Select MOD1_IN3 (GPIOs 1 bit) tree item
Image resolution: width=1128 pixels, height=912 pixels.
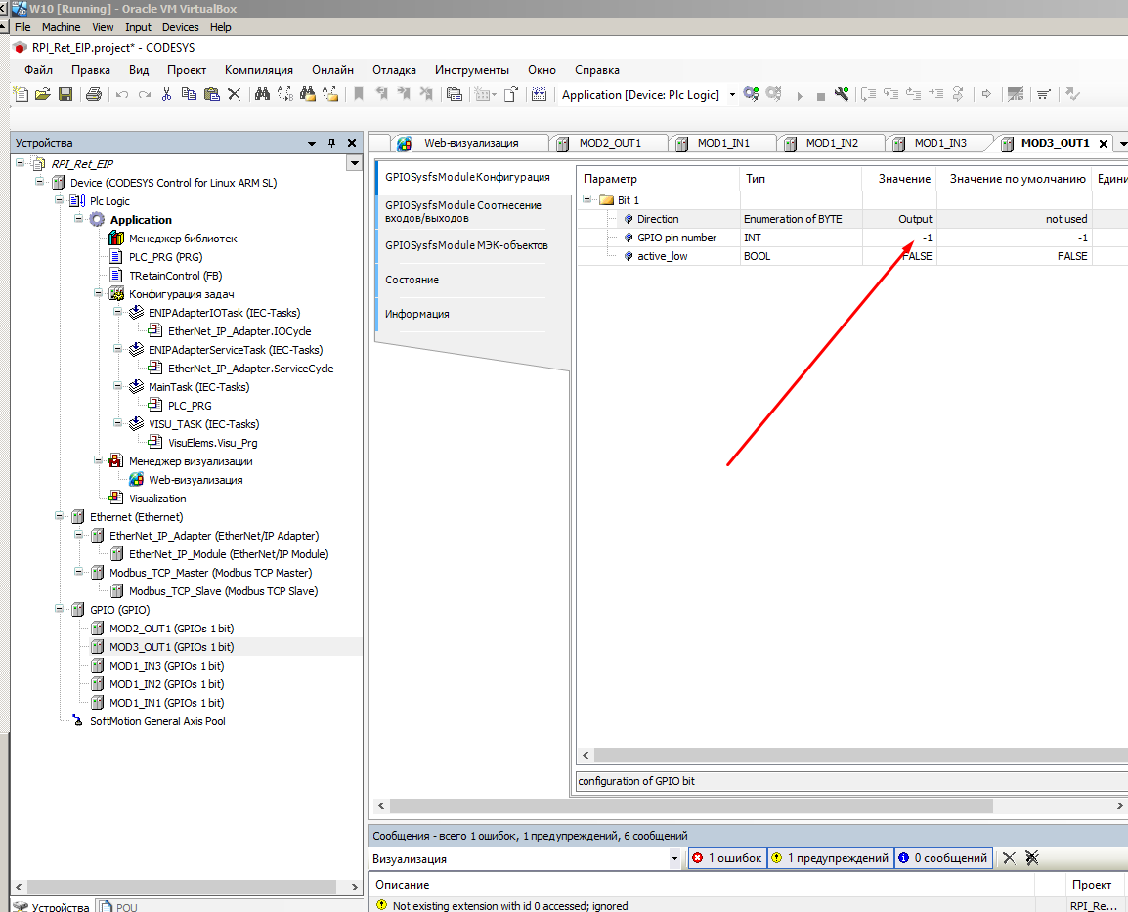[x=166, y=666]
